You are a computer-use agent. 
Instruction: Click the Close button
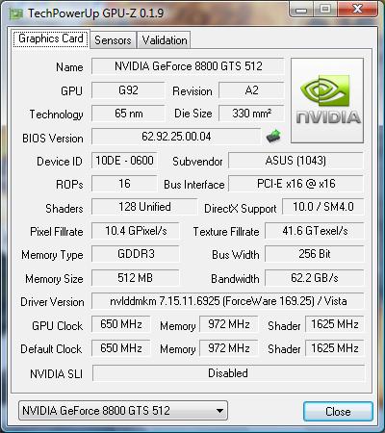[x=338, y=412]
